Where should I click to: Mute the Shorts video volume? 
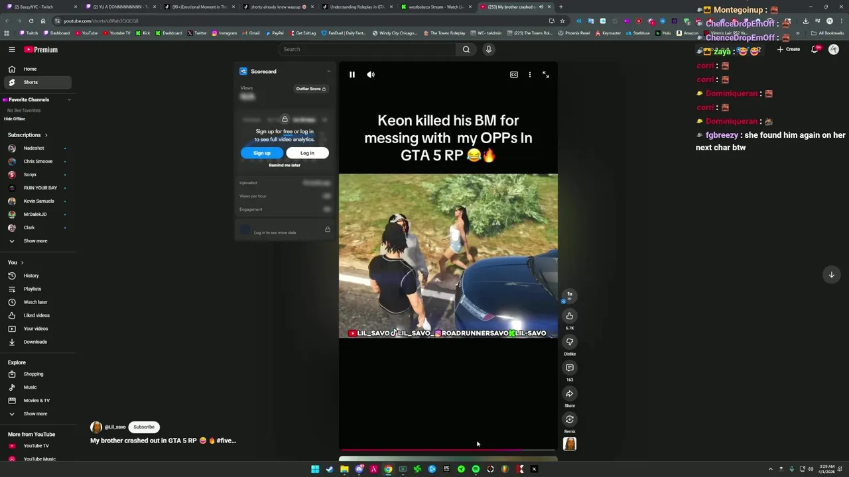tap(371, 75)
